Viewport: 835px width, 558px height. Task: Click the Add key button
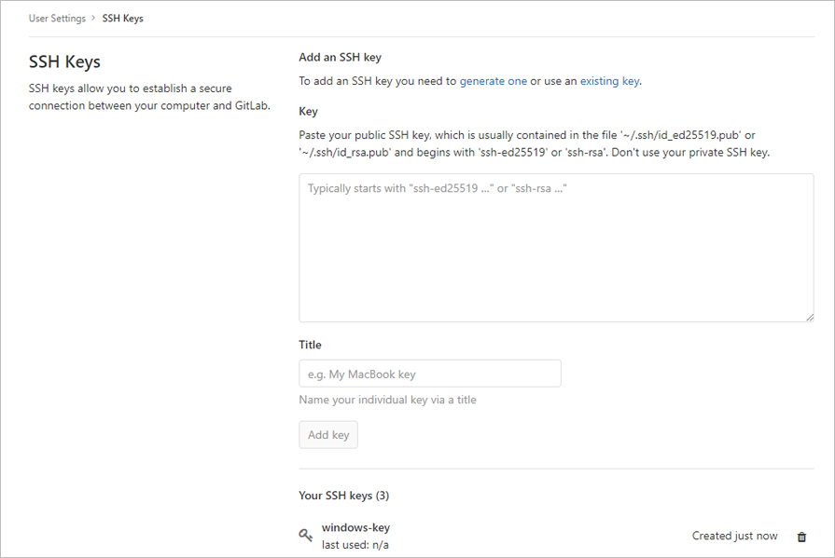pyautogui.click(x=328, y=435)
